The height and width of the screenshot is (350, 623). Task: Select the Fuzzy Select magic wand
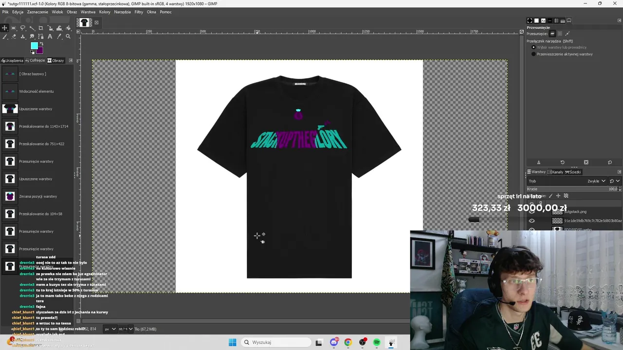(x=32, y=28)
